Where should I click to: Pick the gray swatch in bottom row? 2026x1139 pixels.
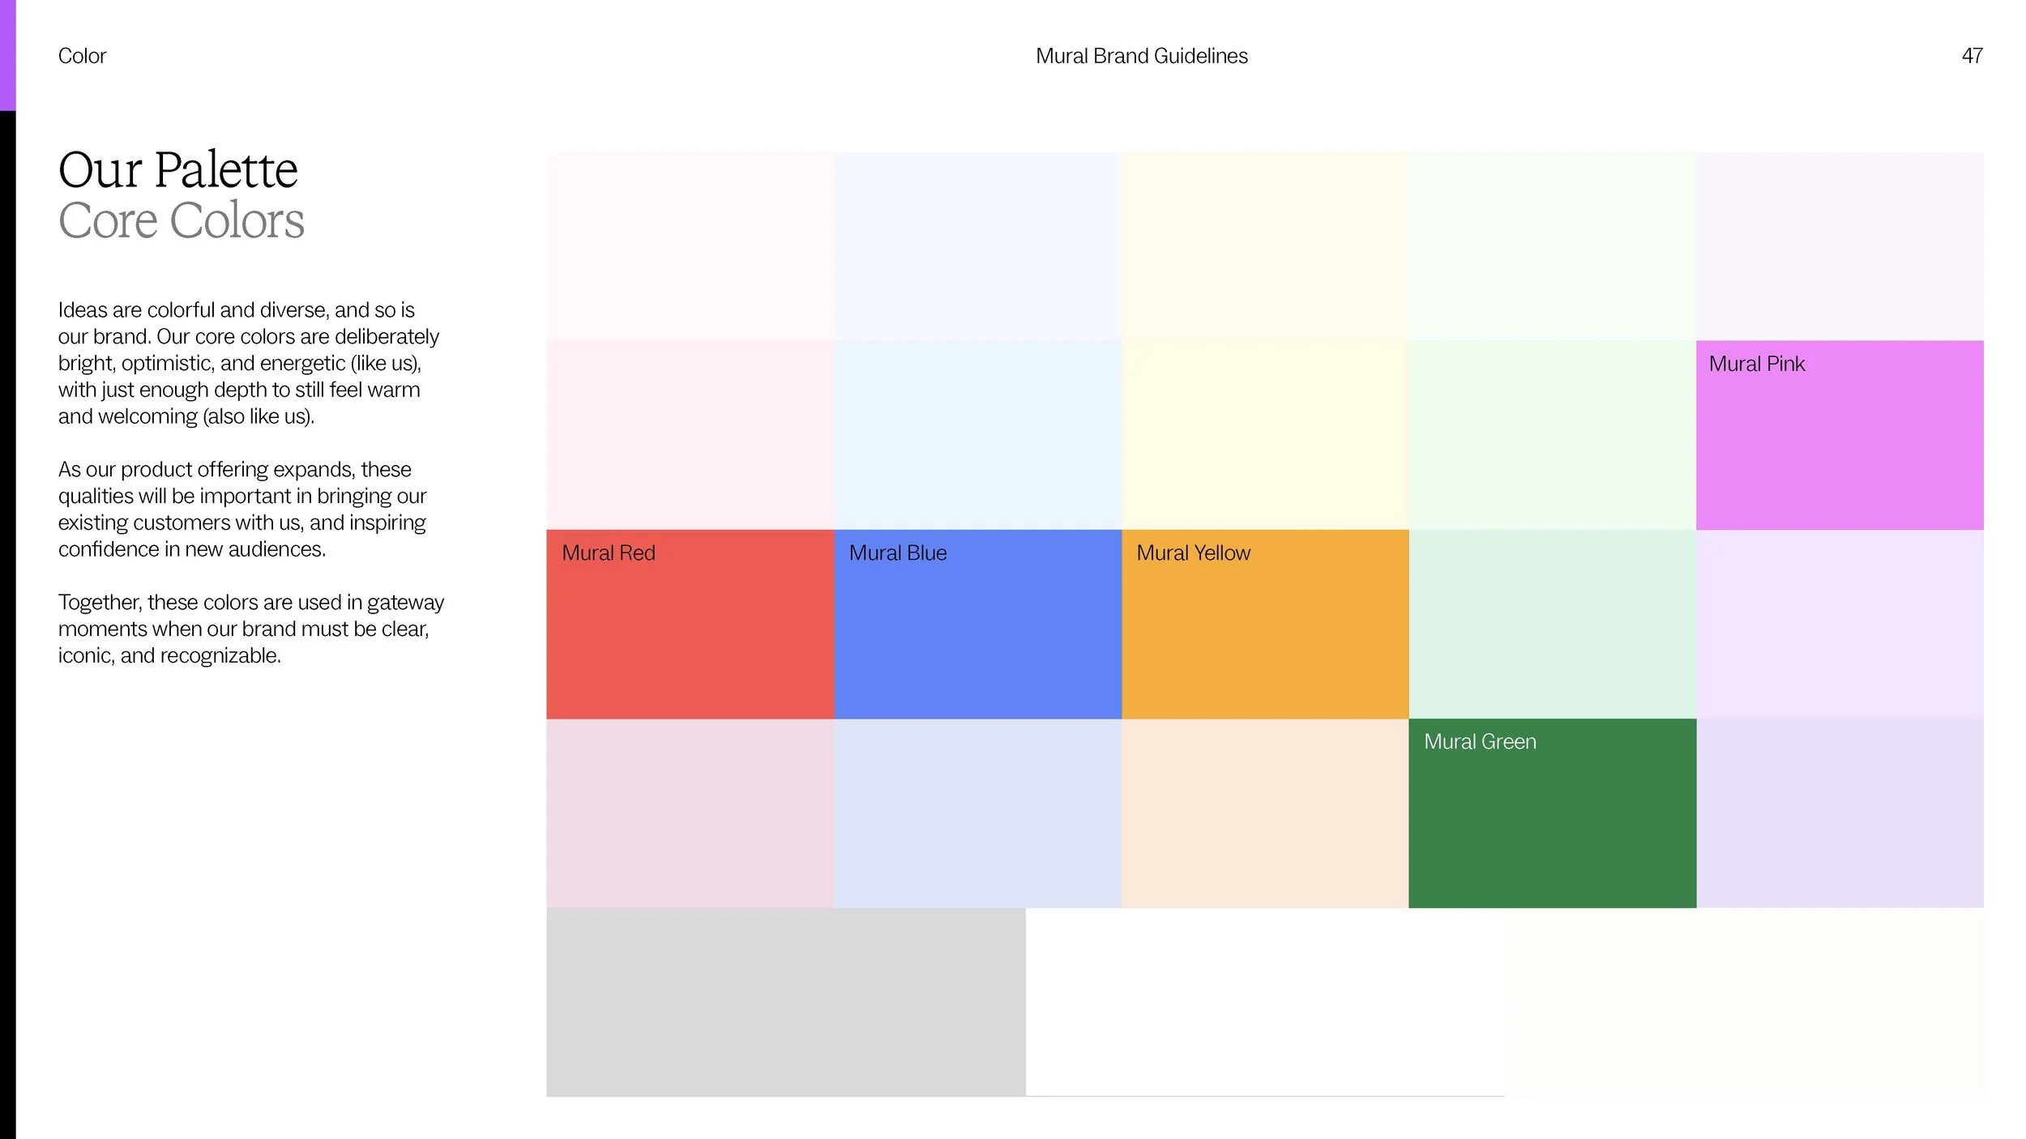[x=785, y=1001]
